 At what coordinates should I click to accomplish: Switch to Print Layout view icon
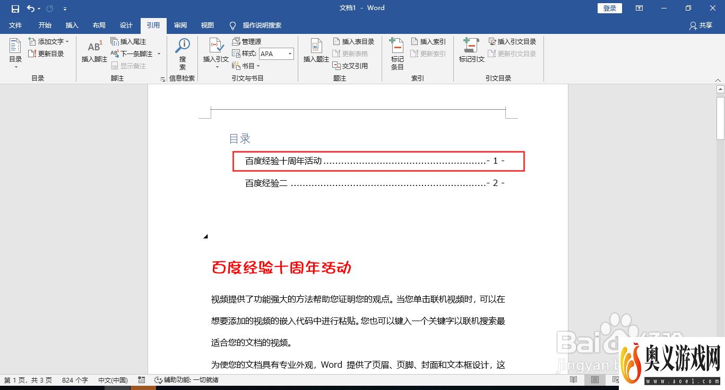[x=595, y=380]
